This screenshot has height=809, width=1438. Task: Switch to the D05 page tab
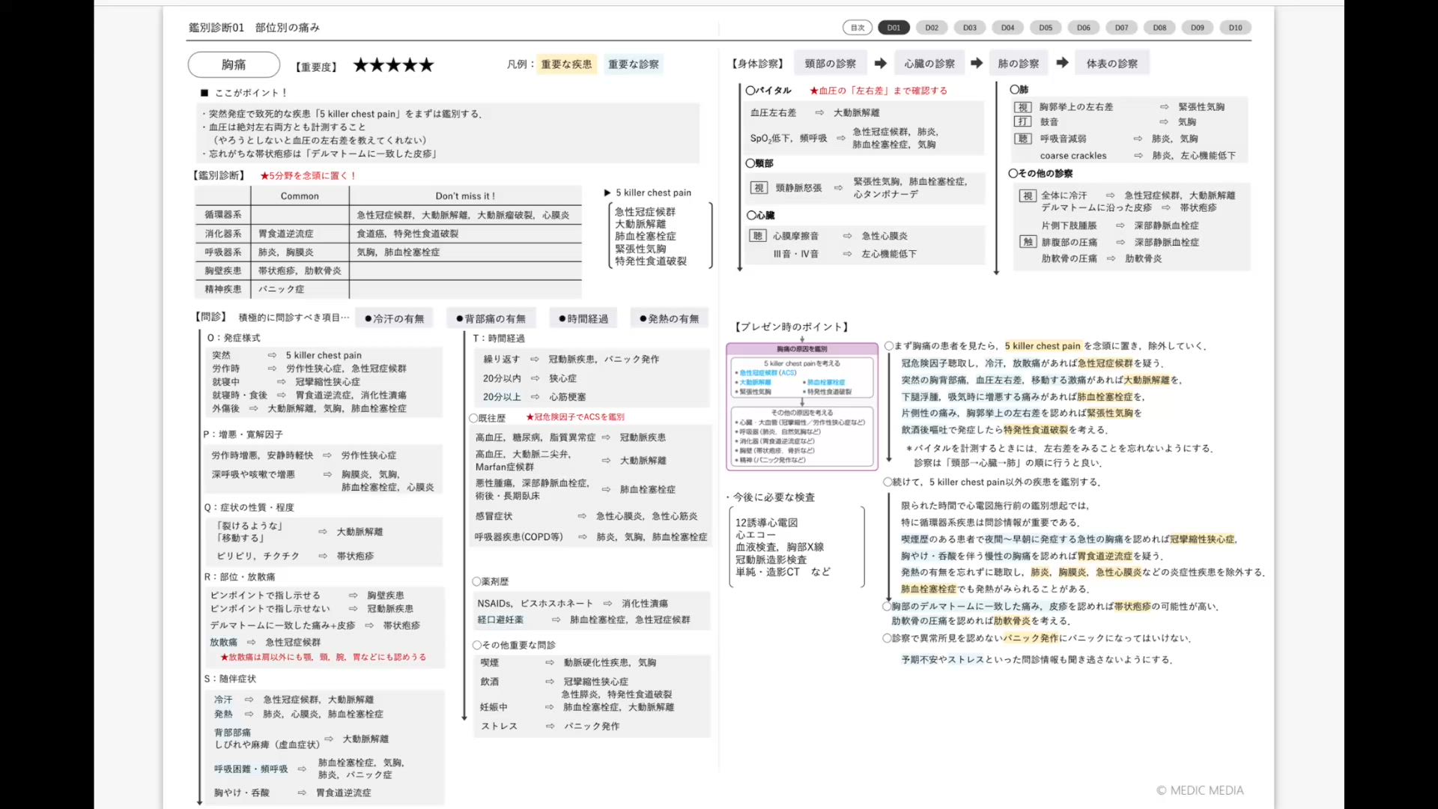pyautogui.click(x=1046, y=28)
